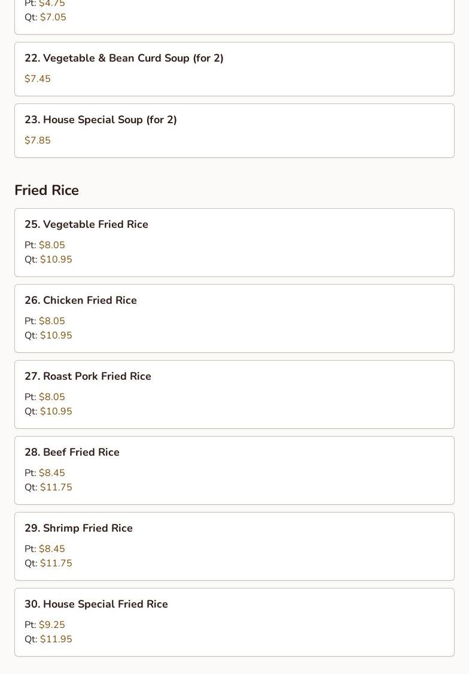469x674 pixels.
Task: Pick Shrimp Fried Rice from the list
Action: tap(78, 528)
